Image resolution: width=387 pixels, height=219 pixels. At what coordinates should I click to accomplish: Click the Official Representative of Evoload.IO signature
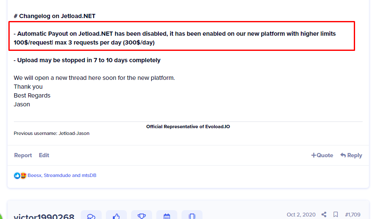click(188, 127)
